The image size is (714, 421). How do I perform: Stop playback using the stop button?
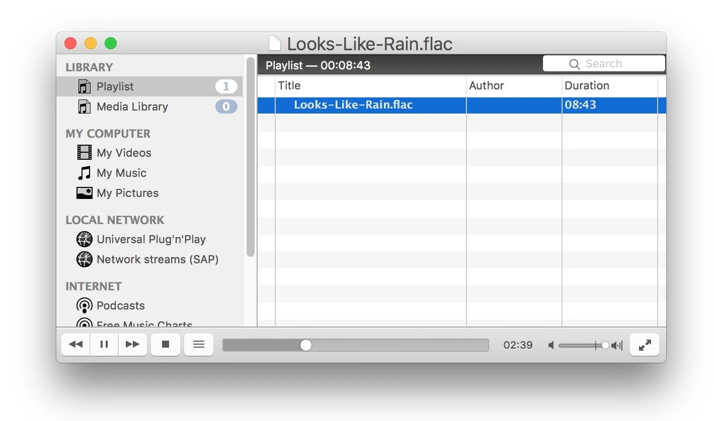[x=166, y=345]
